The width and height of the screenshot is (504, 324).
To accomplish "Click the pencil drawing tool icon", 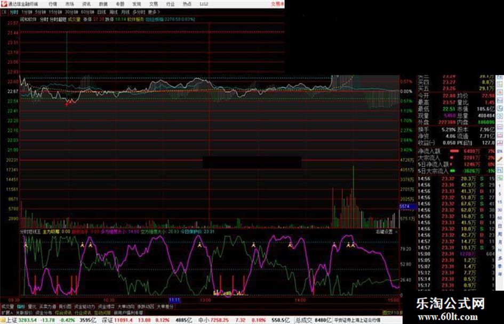I will pyautogui.click(x=500, y=159).
